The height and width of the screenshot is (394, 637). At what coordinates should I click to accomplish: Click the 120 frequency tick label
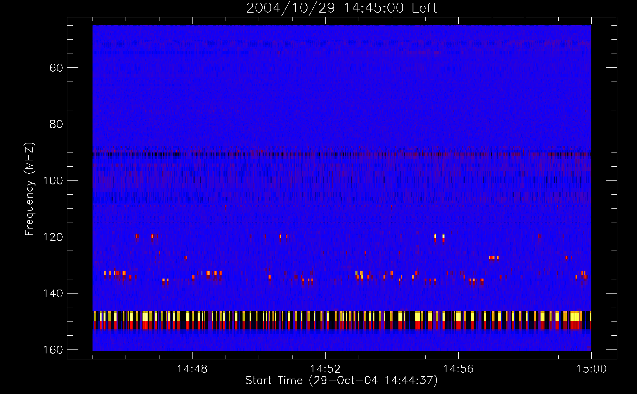pos(53,237)
